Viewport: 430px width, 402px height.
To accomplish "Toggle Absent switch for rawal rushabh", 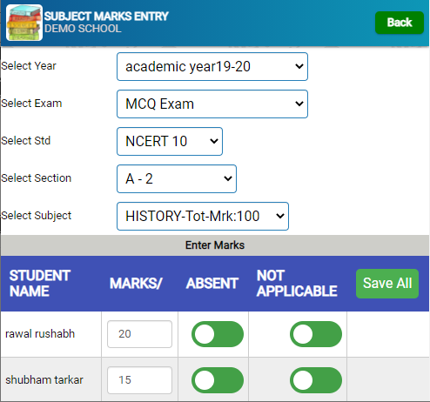I will click(218, 334).
